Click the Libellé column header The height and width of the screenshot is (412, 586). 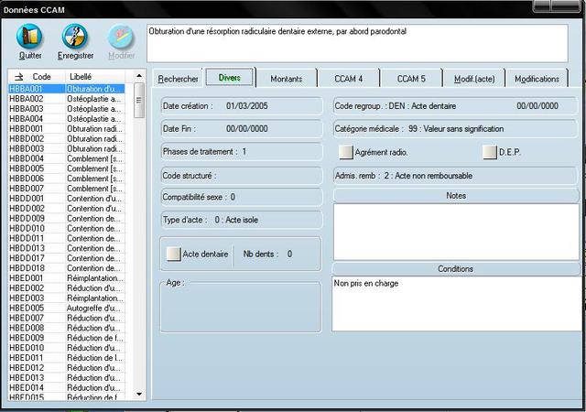(81, 76)
